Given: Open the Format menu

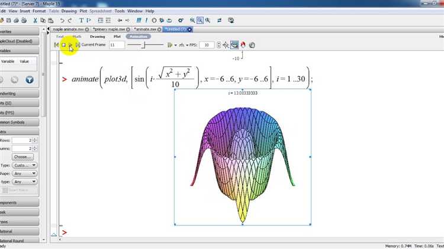Looking at the screenshot, I should [x=39, y=11].
